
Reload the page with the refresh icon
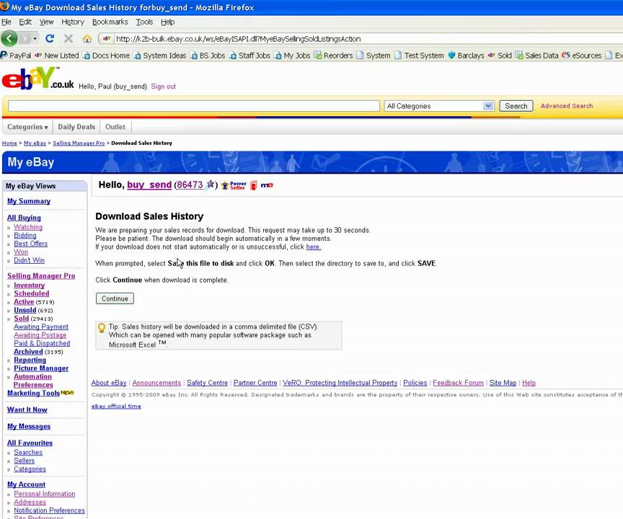[x=50, y=38]
